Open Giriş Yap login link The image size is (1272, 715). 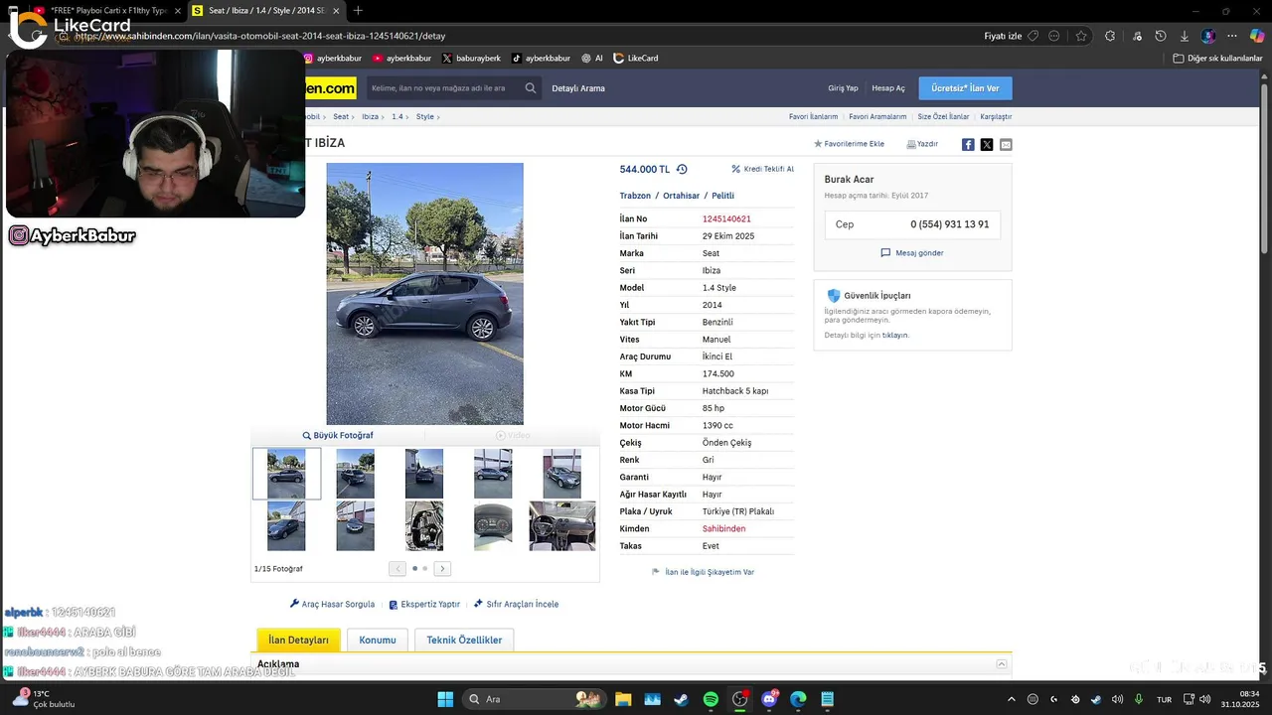843,88
